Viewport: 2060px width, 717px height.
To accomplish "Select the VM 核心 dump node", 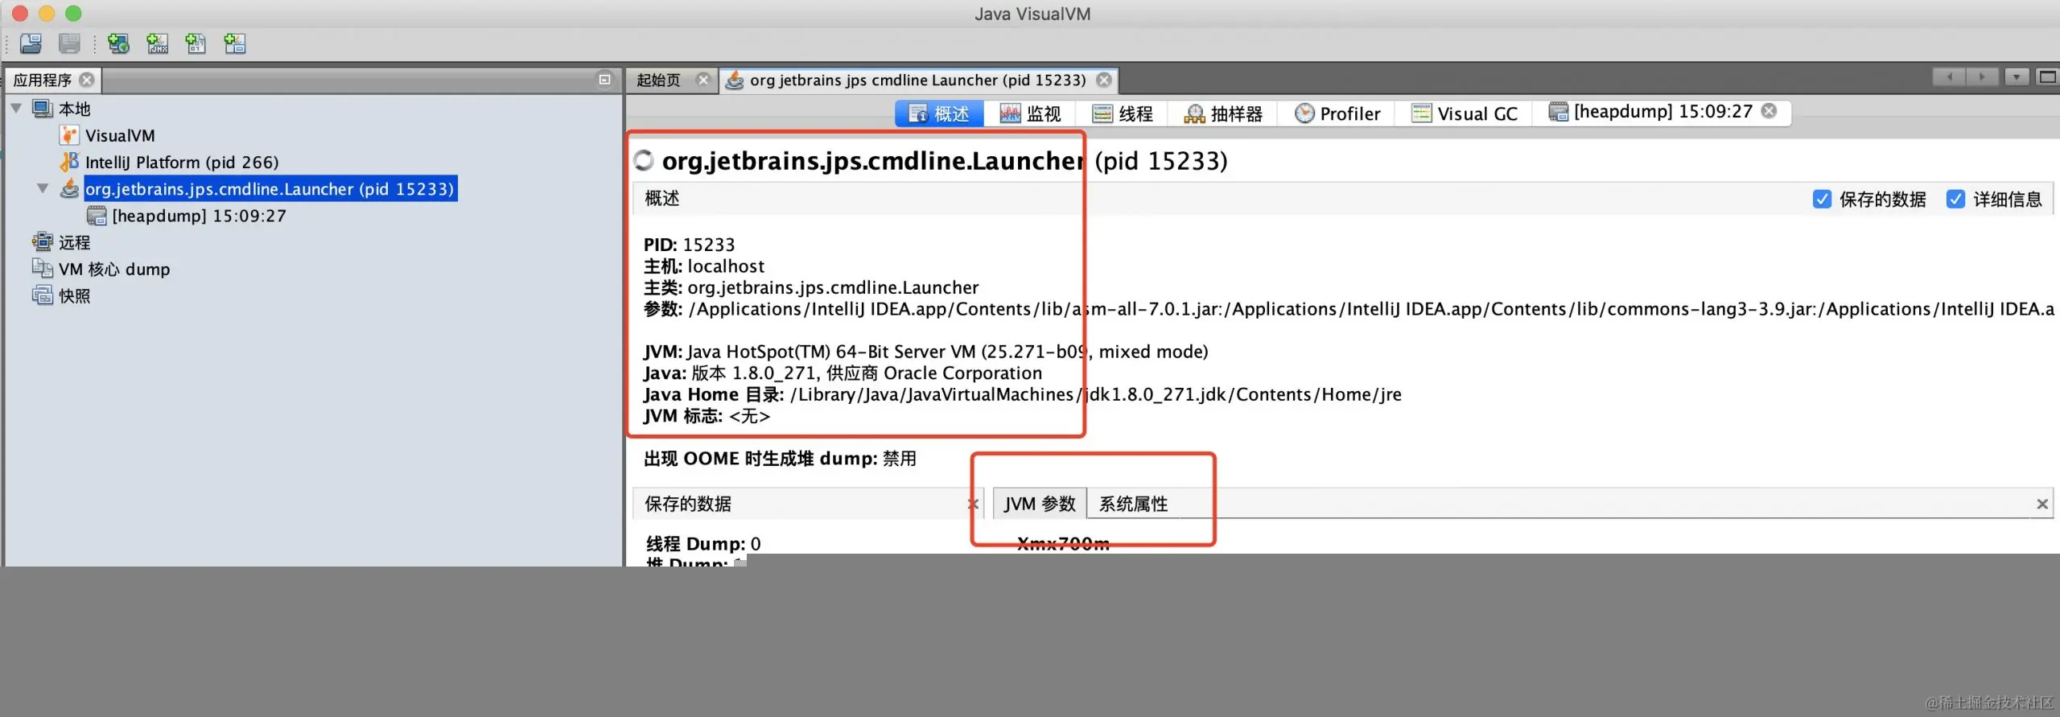I will (x=114, y=269).
